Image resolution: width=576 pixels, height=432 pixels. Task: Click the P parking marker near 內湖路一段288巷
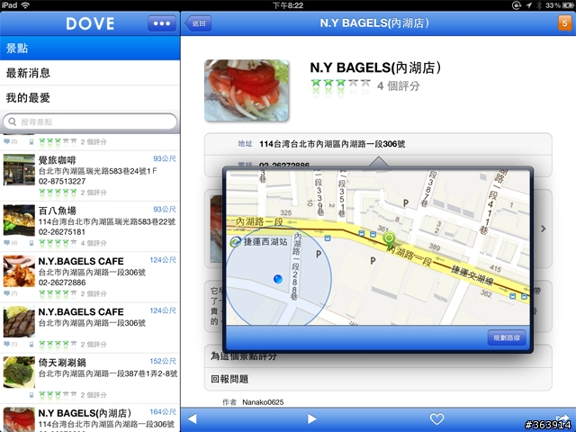[319, 254]
